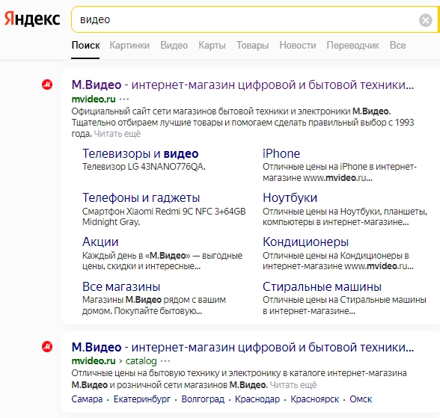Click the Яндекс logo
Image resolution: width=440 pixels, height=418 pixels.
point(32,19)
